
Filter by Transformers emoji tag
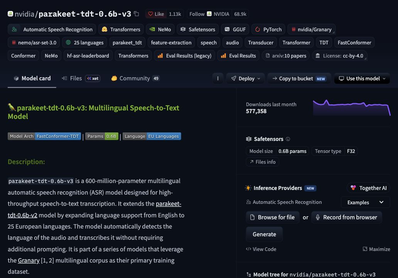point(121,29)
